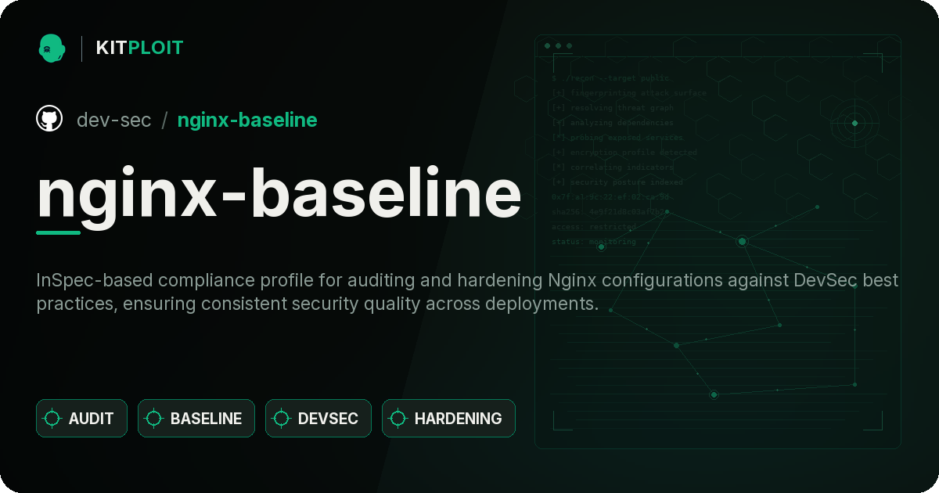Click the InSpec-based compliance profile description

point(467,292)
